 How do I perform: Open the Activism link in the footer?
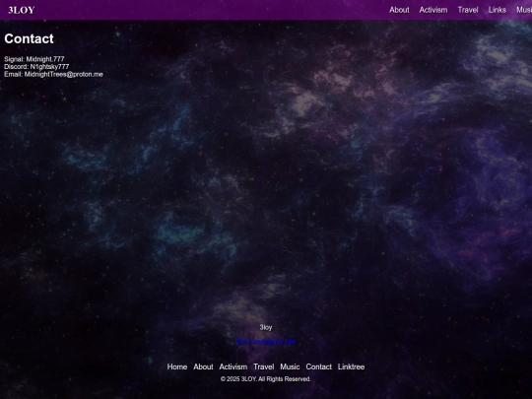pos(233,366)
